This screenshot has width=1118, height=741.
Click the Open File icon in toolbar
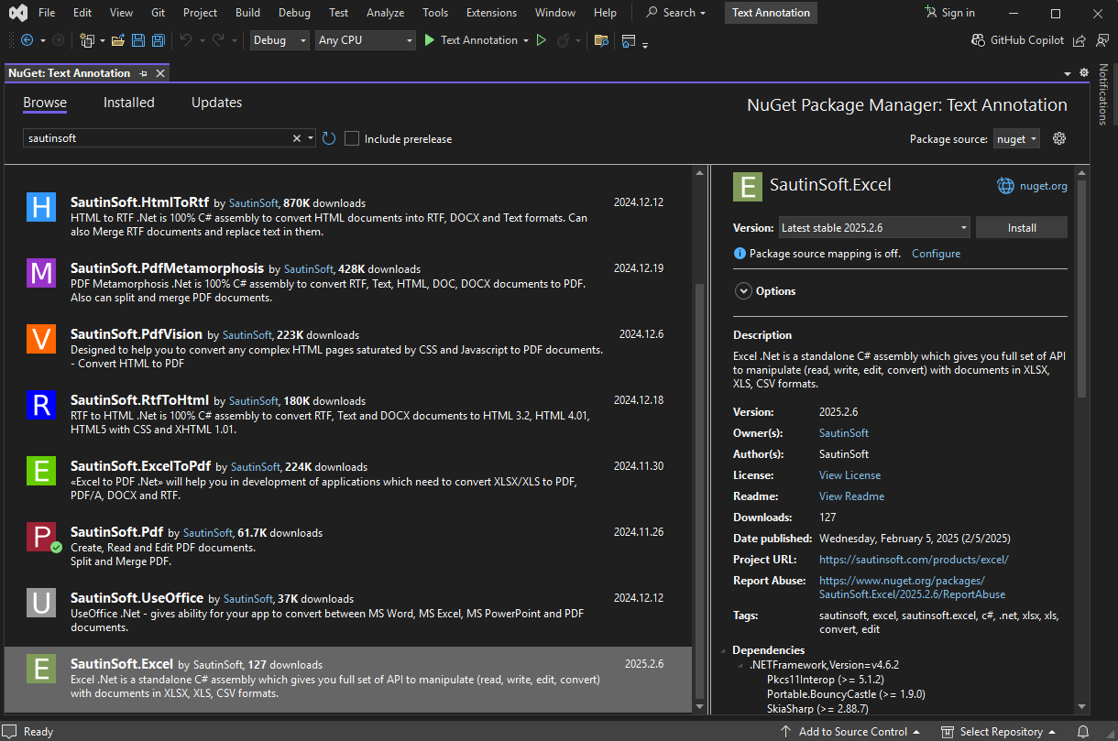[x=117, y=39]
